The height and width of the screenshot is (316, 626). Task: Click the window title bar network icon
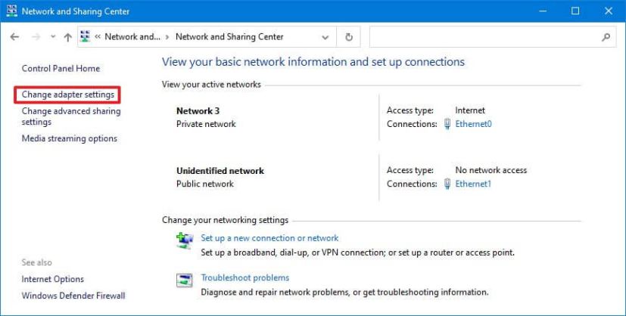pyautogui.click(x=11, y=11)
